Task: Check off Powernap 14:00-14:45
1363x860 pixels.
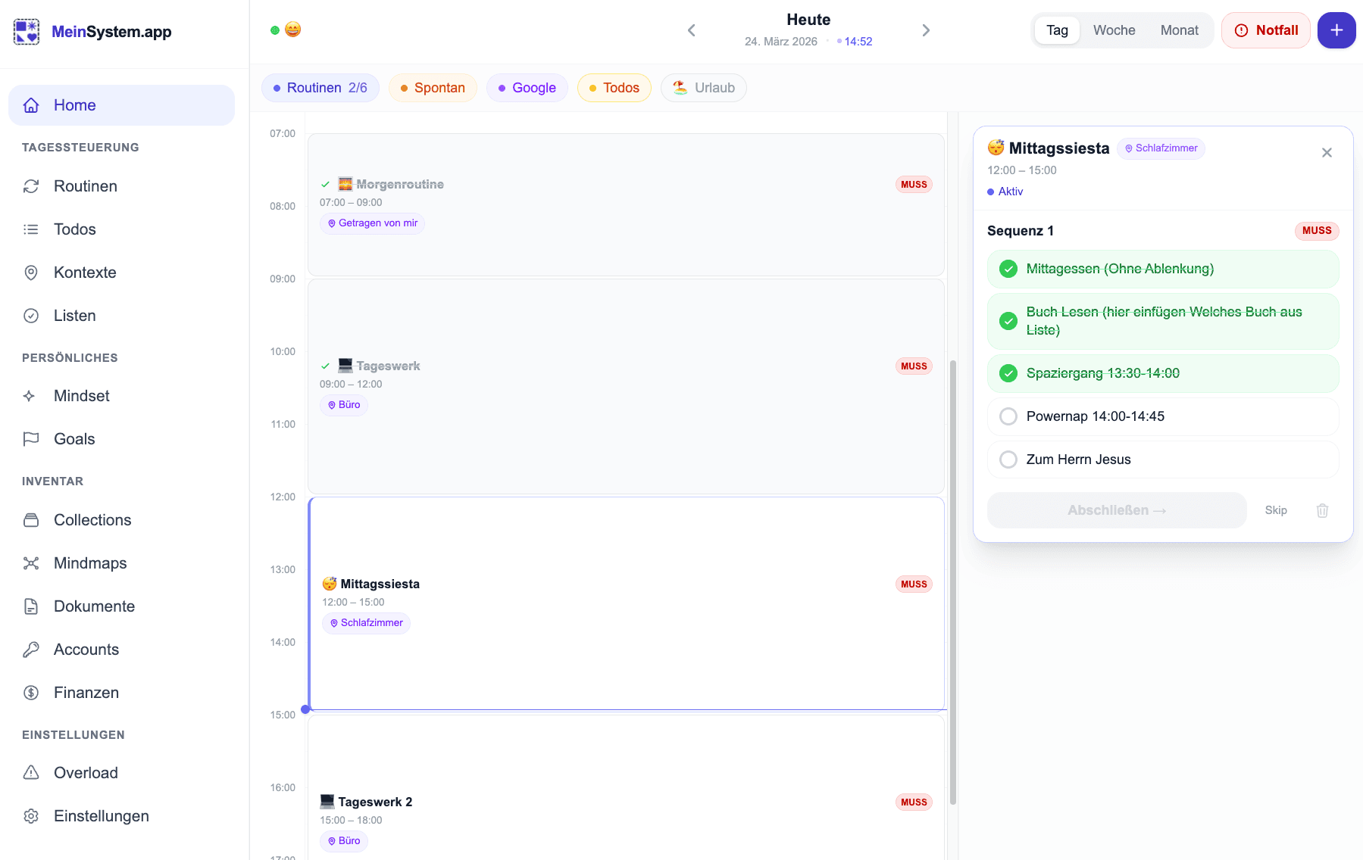Action: pyautogui.click(x=1008, y=416)
